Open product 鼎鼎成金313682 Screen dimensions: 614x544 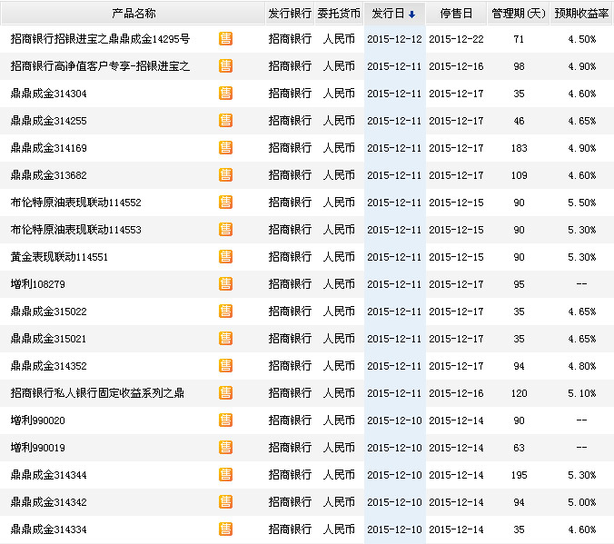pos(48,175)
